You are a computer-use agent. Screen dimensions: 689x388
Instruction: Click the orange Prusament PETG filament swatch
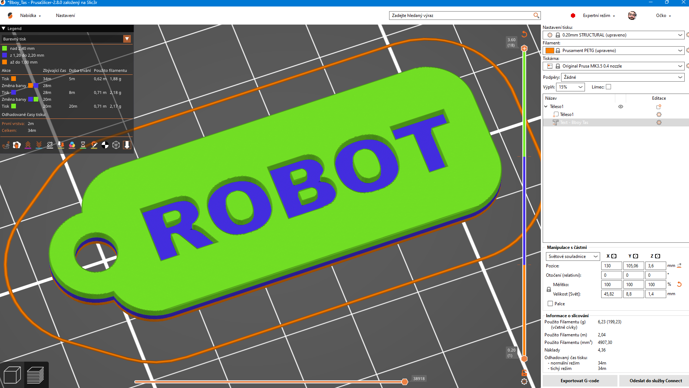[550, 51]
